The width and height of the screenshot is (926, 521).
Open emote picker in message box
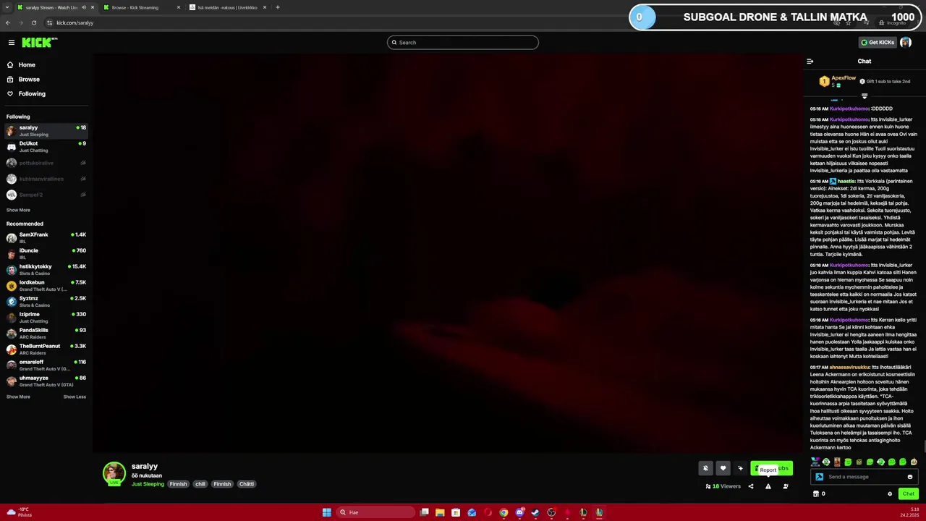[910, 477]
